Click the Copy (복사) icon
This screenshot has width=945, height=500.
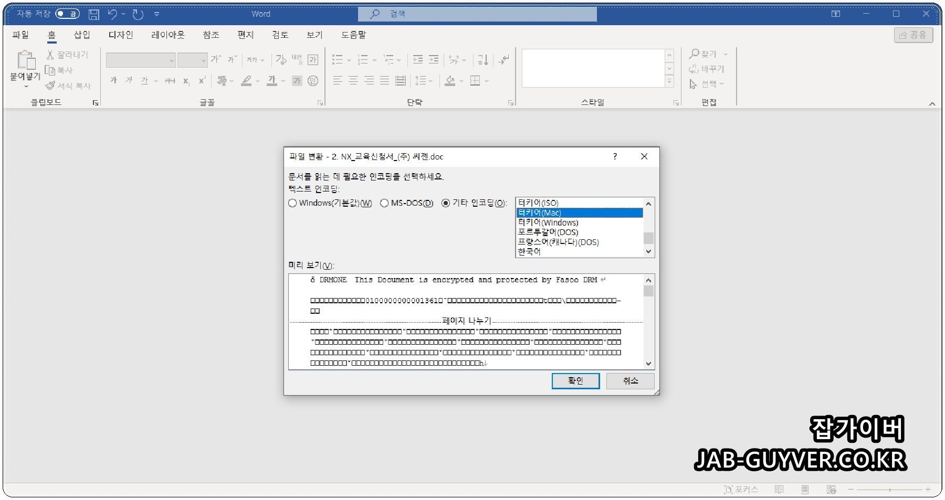click(x=50, y=70)
